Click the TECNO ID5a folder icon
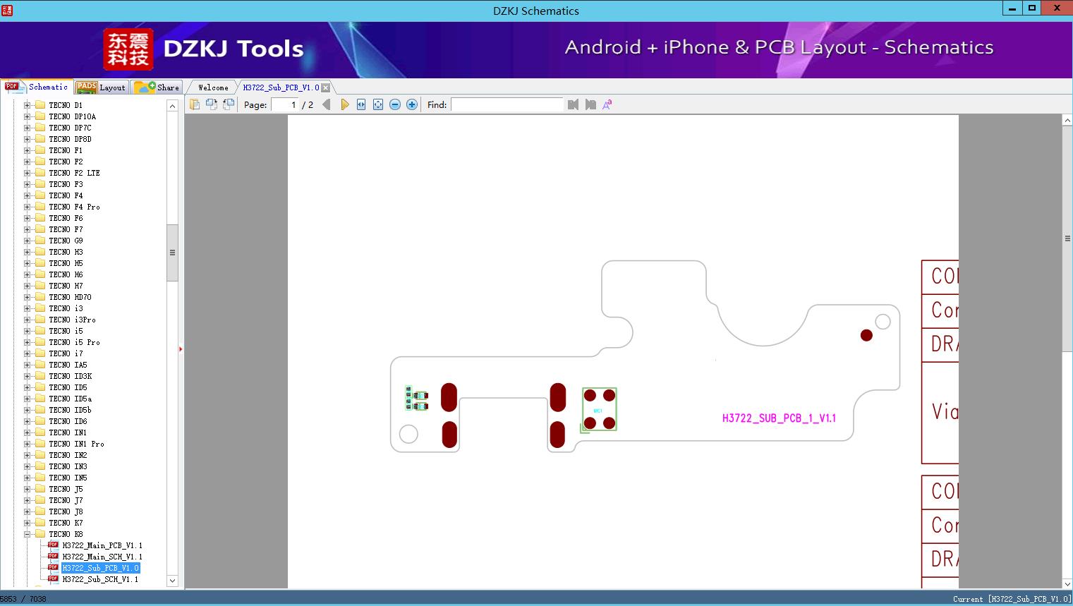This screenshot has width=1073, height=606. (x=40, y=399)
